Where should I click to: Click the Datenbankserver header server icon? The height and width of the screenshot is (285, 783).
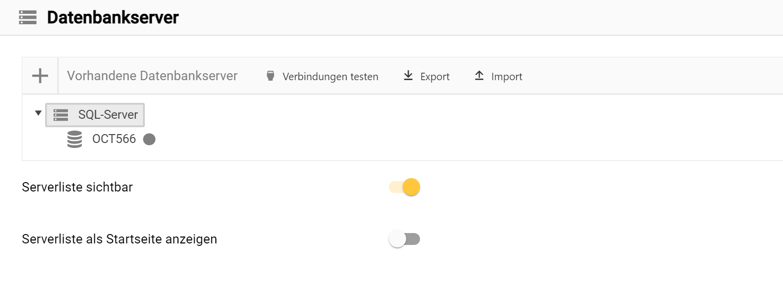(27, 18)
